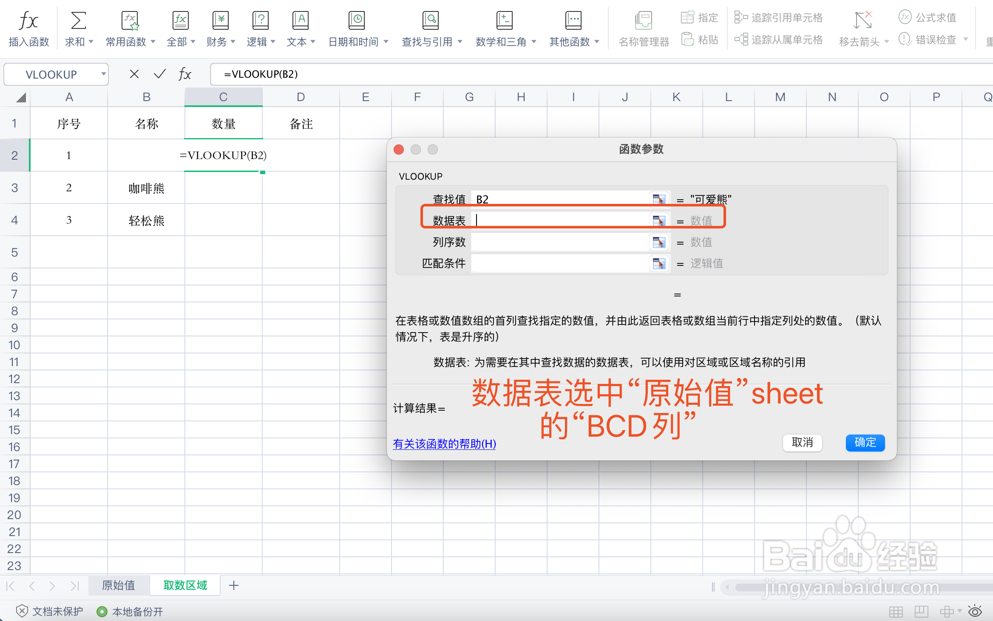Add a new sheet with plus button
This screenshot has height=621, width=993.
click(234, 586)
